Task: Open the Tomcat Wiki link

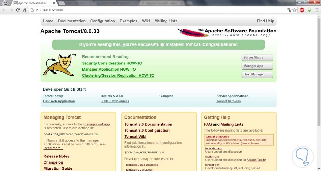Action: [135, 137]
